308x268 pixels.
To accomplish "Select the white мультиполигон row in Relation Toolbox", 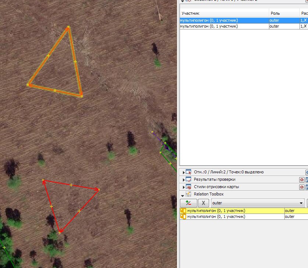I will coord(244,216).
